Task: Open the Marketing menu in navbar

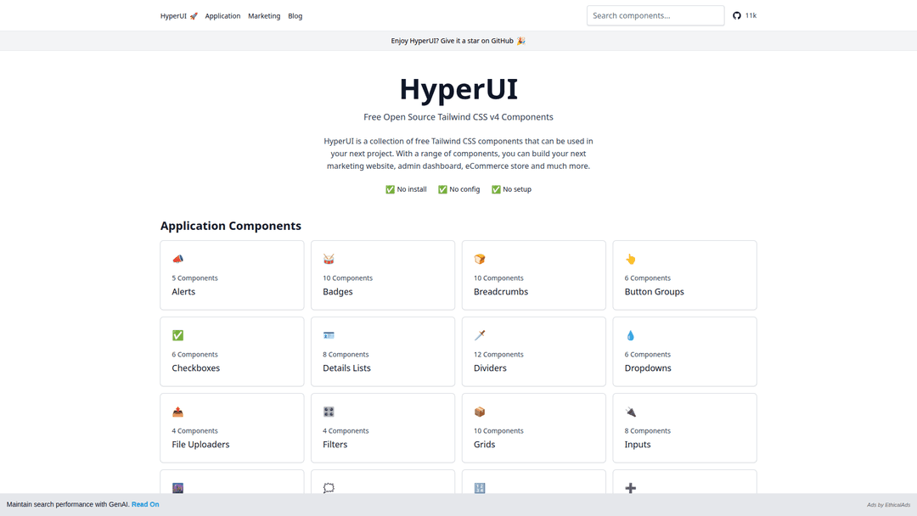Action: click(x=264, y=16)
